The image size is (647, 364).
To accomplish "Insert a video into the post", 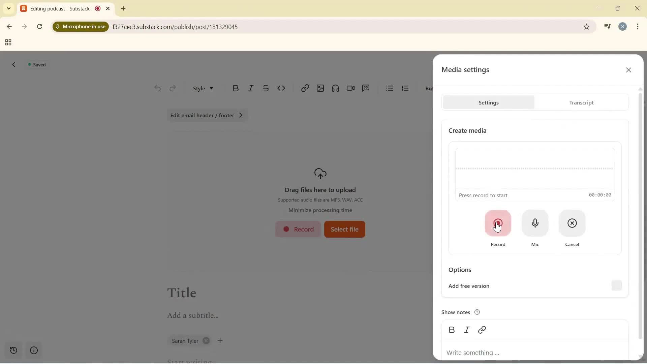I will pyautogui.click(x=350, y=88).
